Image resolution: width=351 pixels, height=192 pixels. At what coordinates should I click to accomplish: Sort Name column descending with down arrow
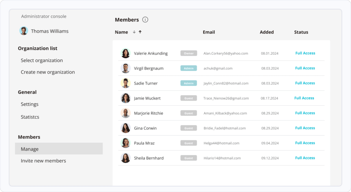click(x=134, y=32)
